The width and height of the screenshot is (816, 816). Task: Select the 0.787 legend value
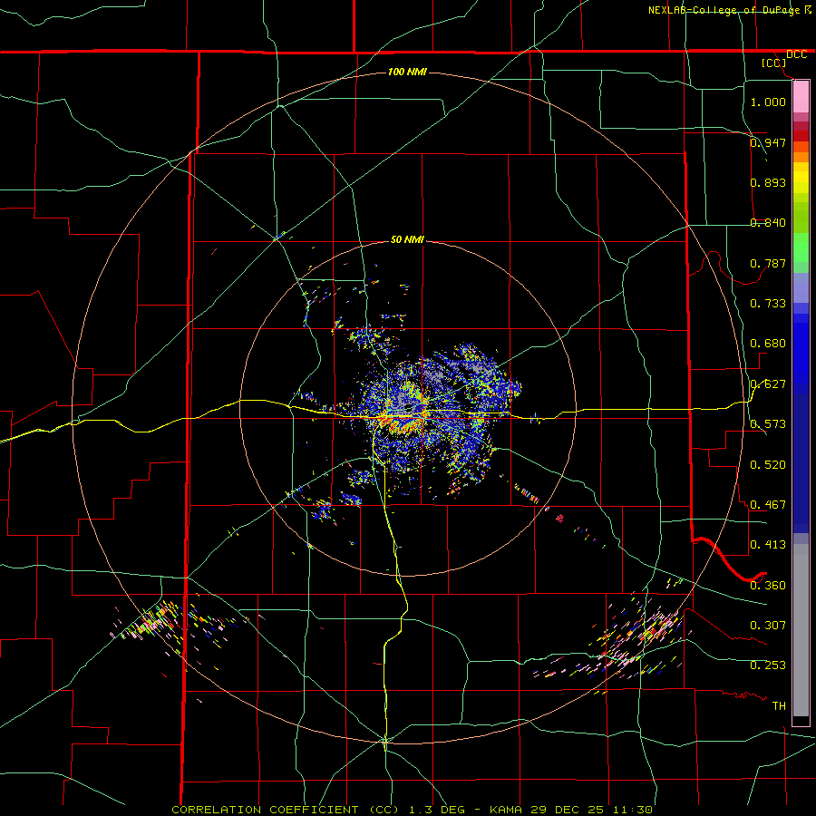(x=768, y=263)
